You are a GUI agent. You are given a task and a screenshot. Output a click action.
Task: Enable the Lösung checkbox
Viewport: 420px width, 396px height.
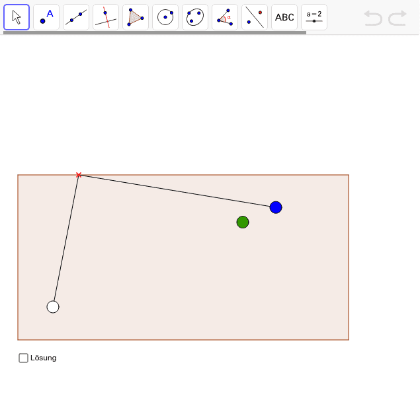23,358
